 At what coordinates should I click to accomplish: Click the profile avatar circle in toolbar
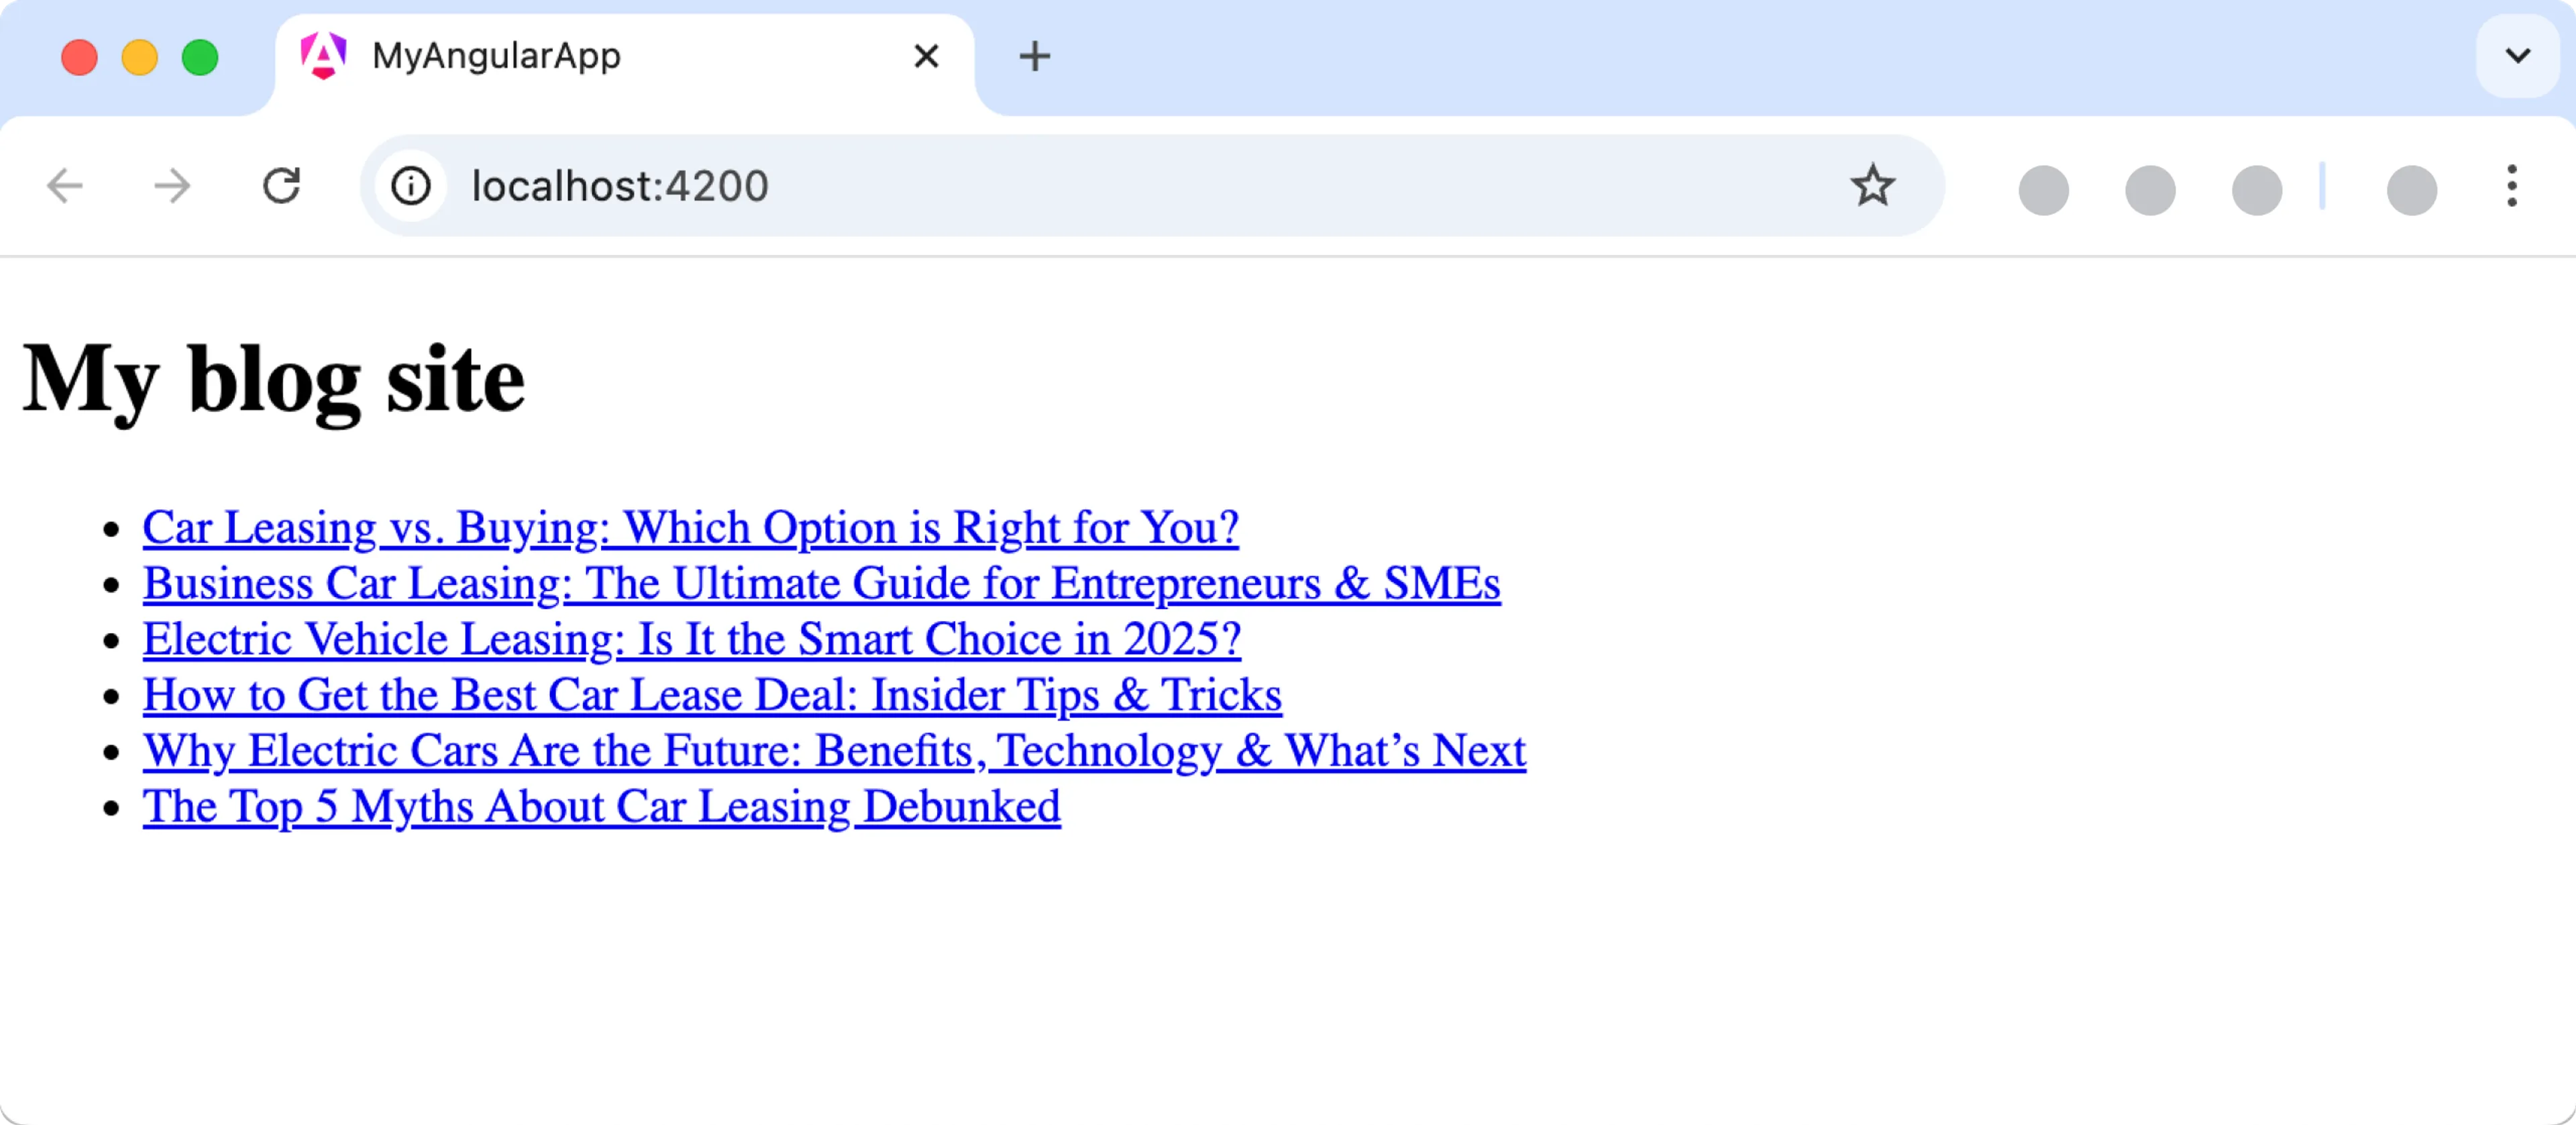point(2411,190)
